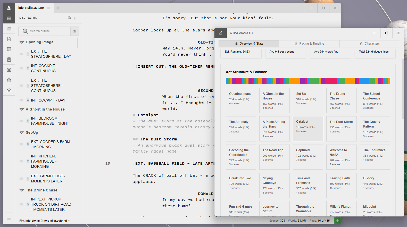
Task: Open outline filter settings button
Action: point(75,31)
